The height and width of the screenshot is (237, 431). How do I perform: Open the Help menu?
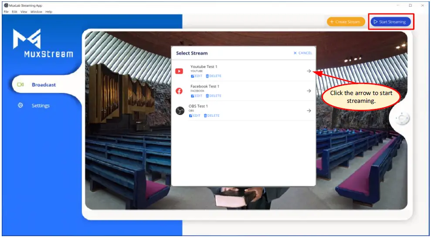[x=49, y=12]
